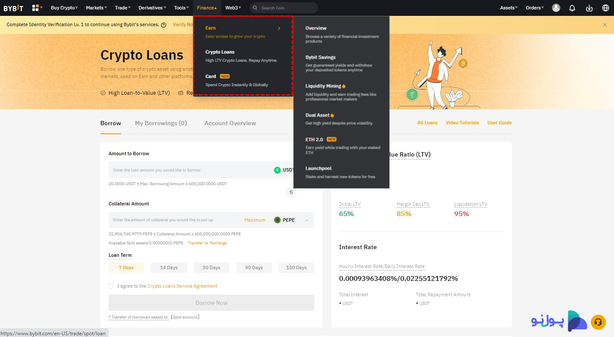The height and width of the screenshot is (337, 614).
Task: Open the user profile avatar
Action: tap(556, 8)
